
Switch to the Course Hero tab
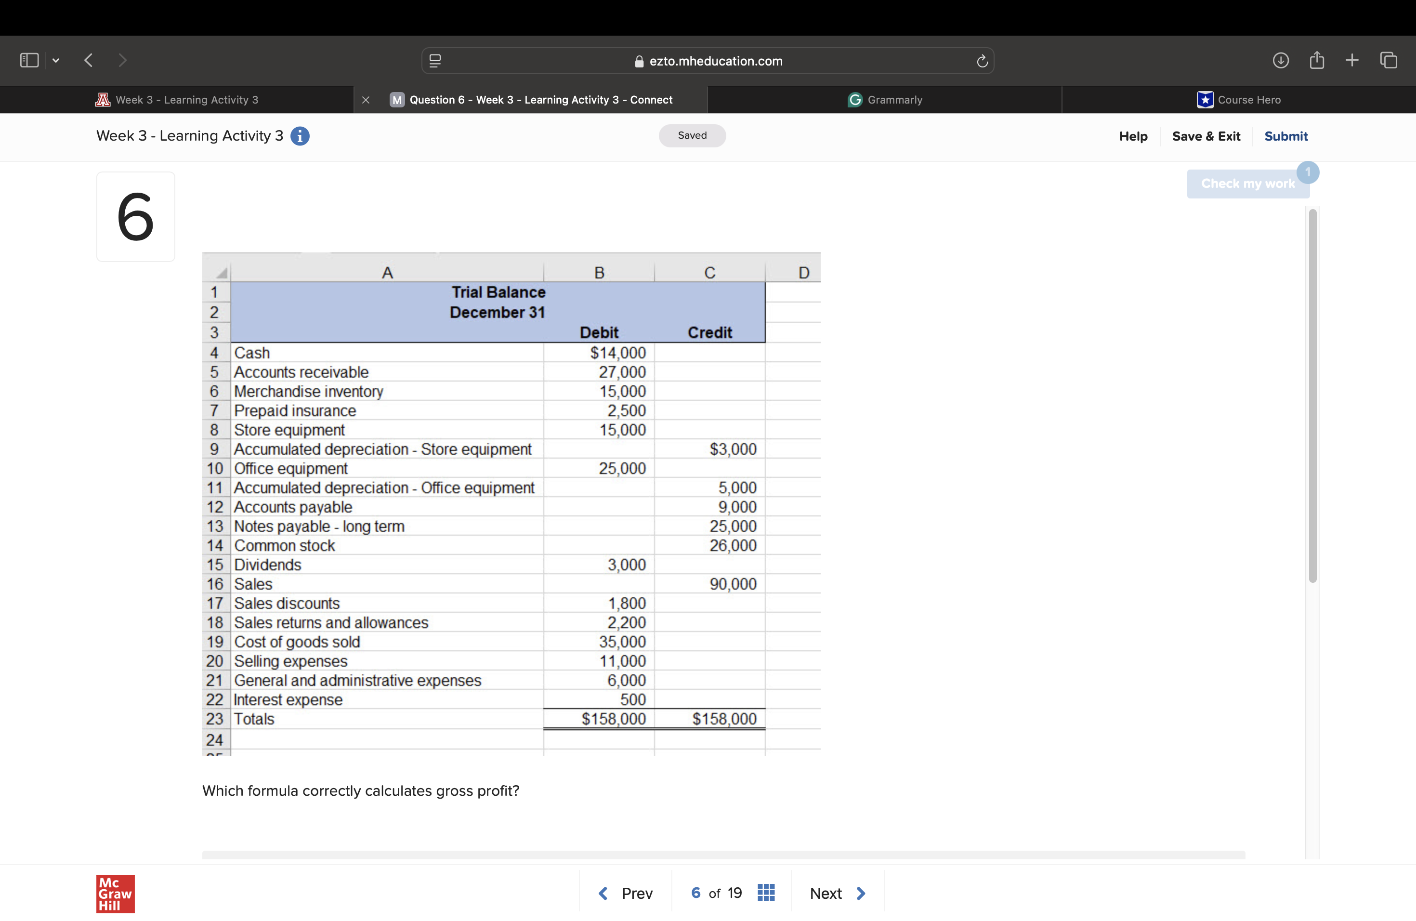pos(1239,100)
